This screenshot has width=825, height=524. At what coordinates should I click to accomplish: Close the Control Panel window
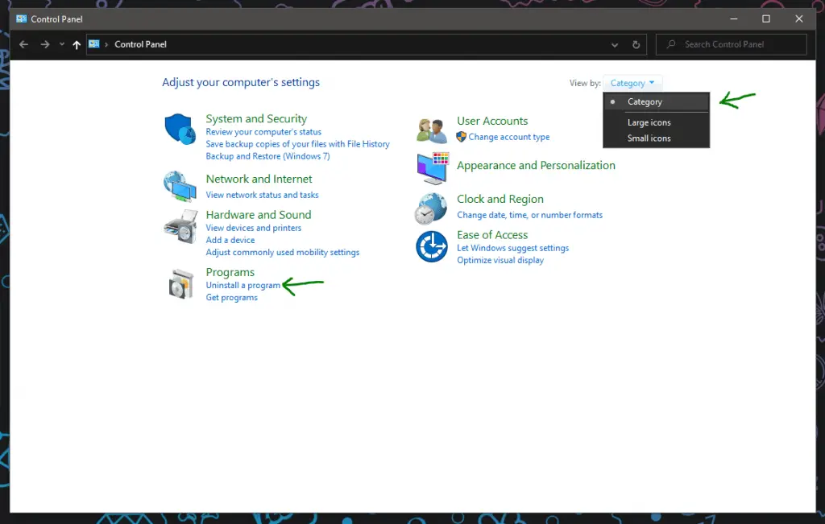(798, 19)
